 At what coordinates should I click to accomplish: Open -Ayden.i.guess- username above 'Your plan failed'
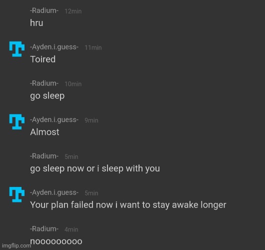tap(54, 192)
